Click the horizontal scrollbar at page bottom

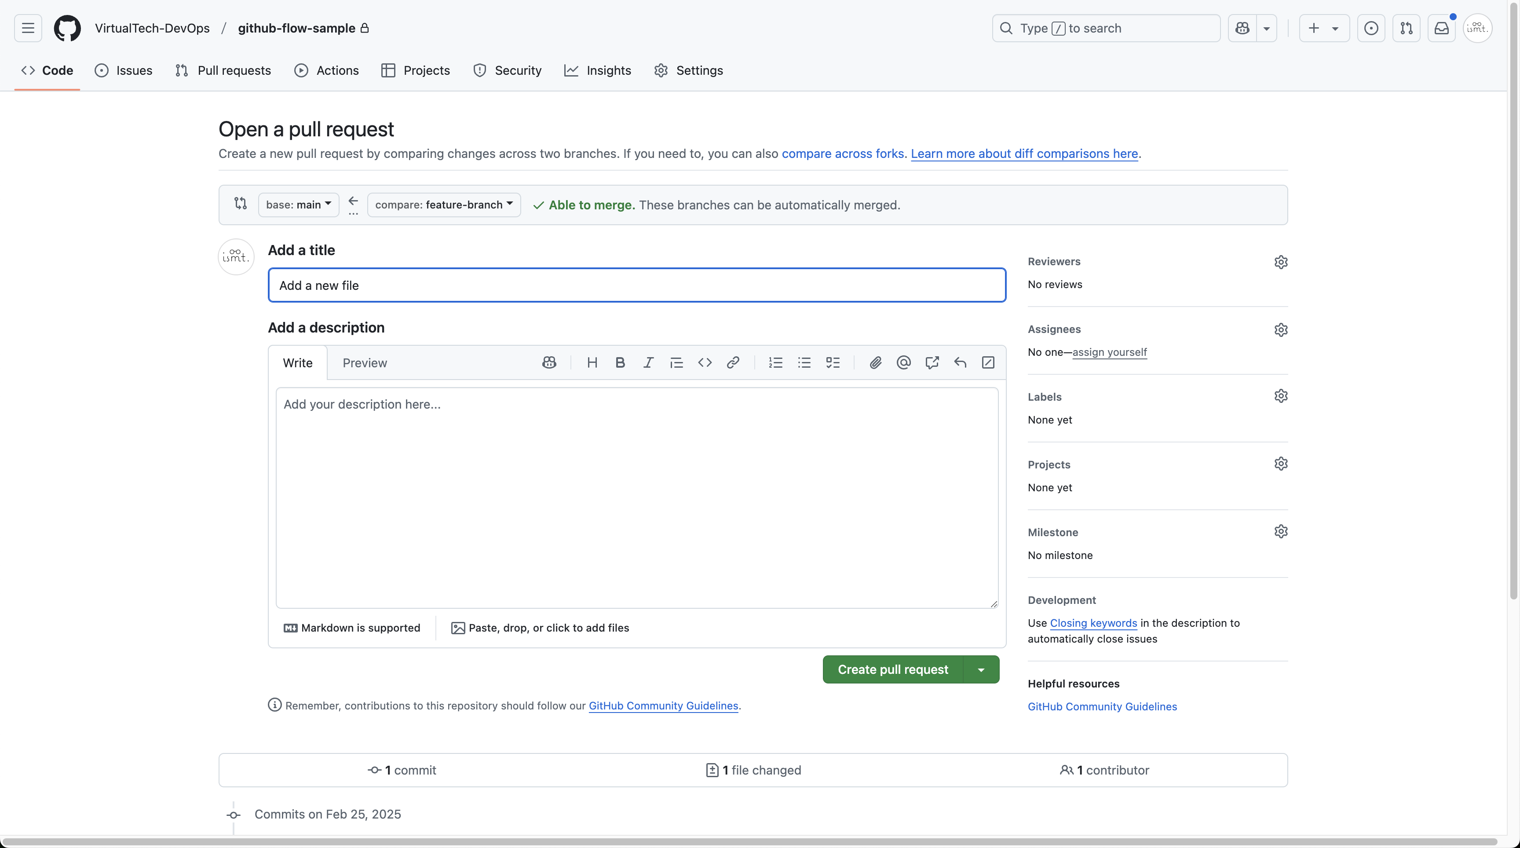(x=749, y=841)
